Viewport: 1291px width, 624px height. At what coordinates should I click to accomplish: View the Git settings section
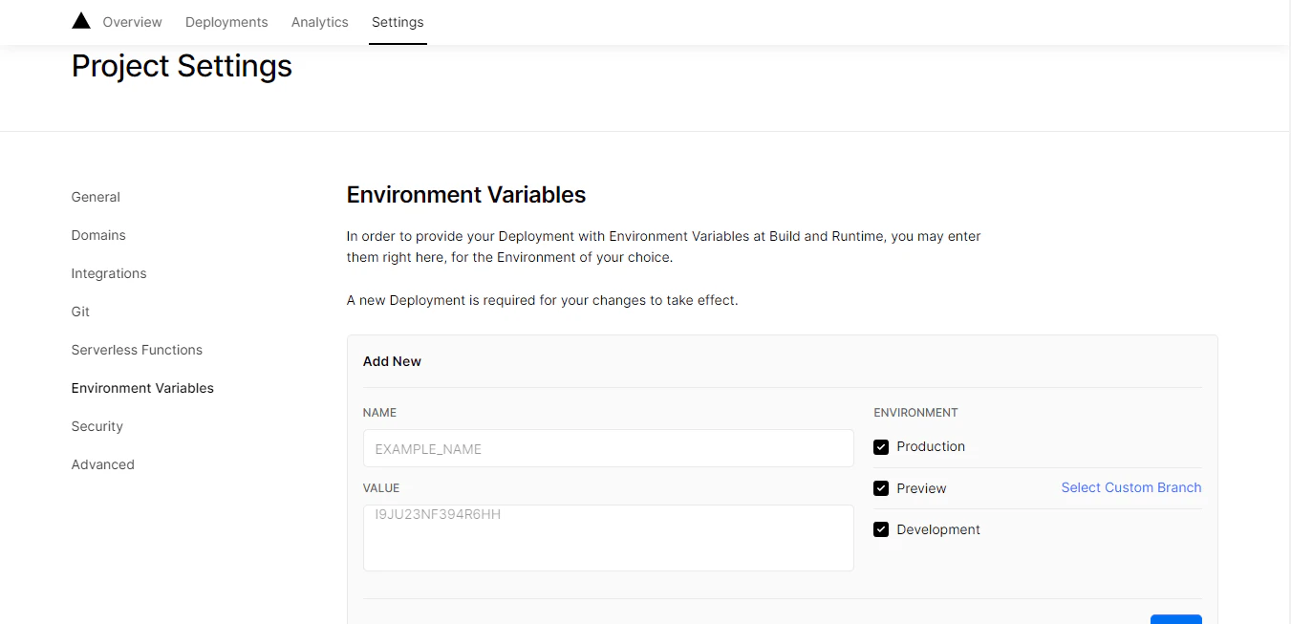click(79, 312)
